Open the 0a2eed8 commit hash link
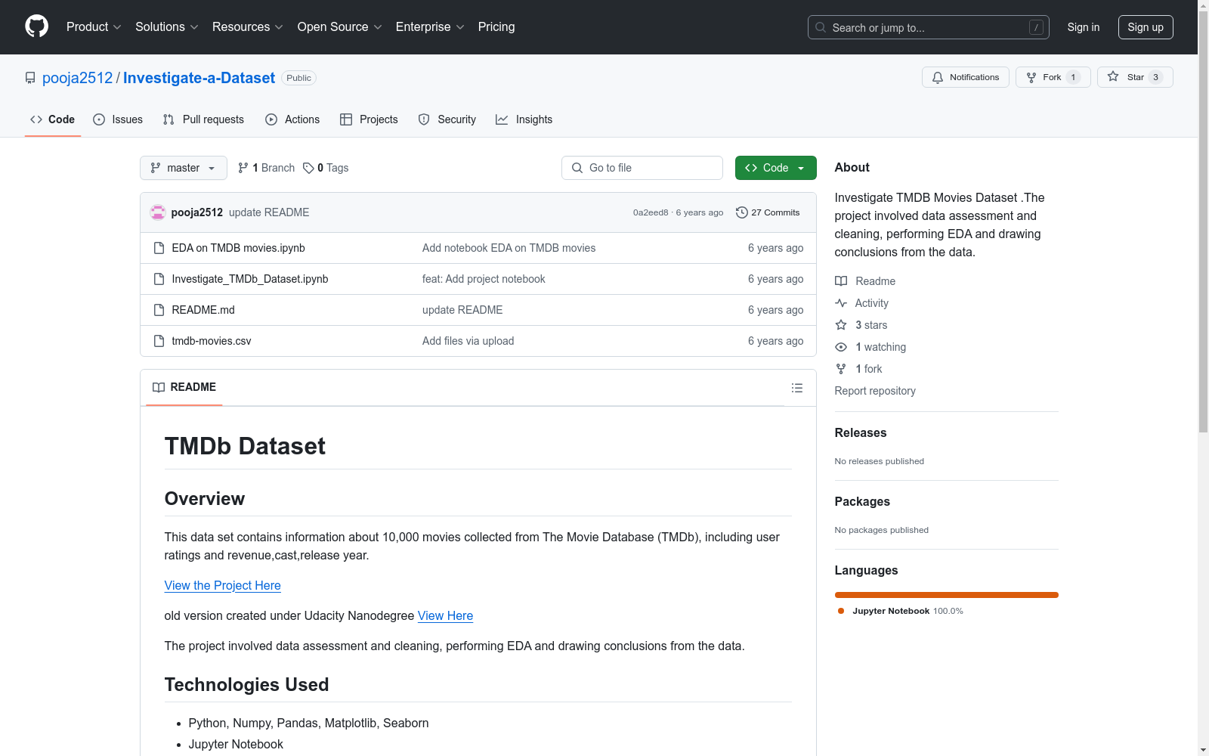The height and width of the screenshot is (756, 1209). [x=651, y=212]
